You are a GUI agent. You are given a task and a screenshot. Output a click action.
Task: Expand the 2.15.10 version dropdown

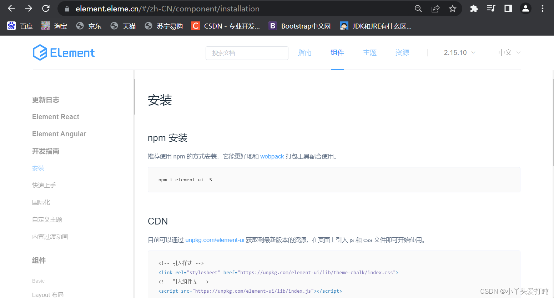[x=459, y=52]
